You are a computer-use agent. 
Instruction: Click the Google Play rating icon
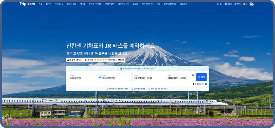[x=86, y=60]
